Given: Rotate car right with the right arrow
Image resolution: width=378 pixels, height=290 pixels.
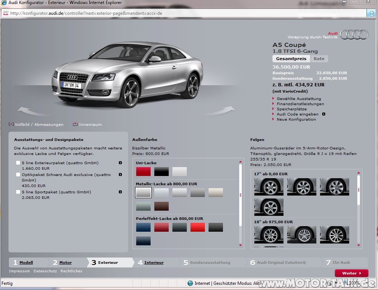Looking at the screenshot, I should (220, 111).
